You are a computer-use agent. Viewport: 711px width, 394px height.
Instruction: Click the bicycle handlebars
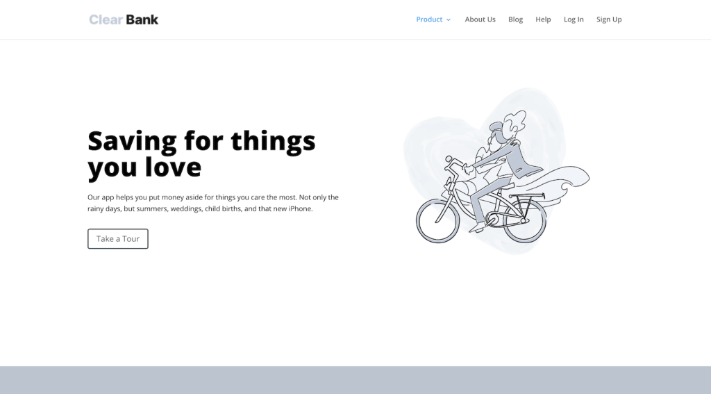(x=451, y=165)
